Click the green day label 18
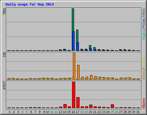This screenshot has width=147, height=115. click(82, 112)
